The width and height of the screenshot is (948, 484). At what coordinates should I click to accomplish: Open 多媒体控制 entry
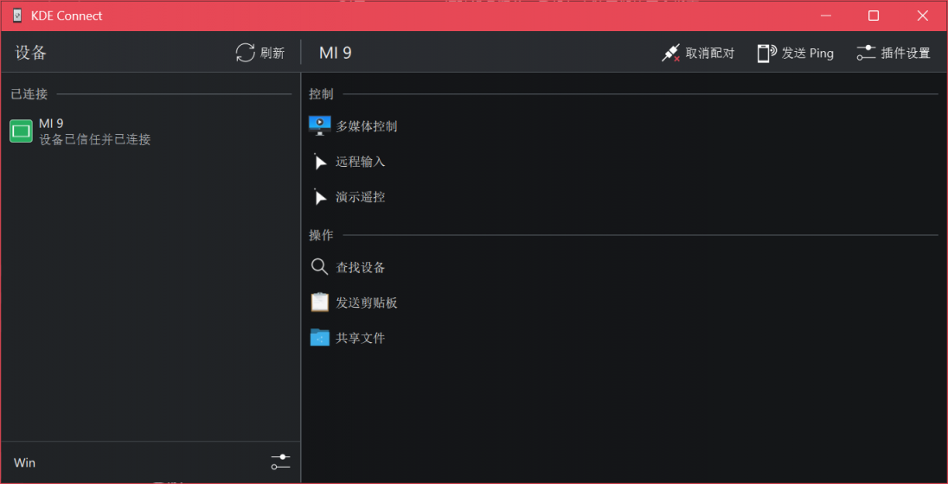pyautogui.click(x=624, y=125)
